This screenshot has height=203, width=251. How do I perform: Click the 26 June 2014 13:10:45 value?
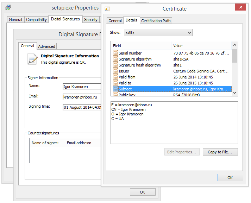pos(193,77)
